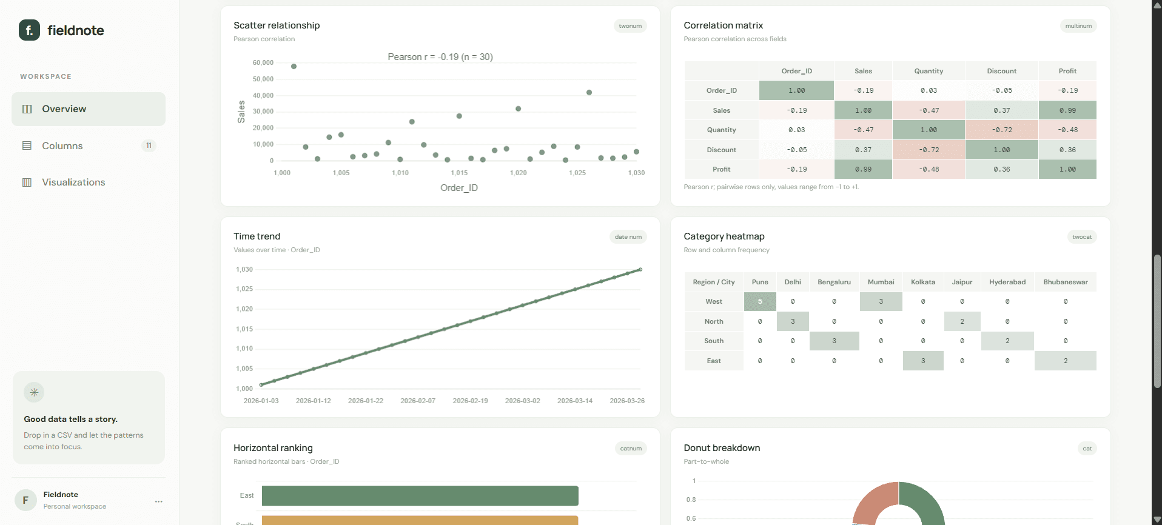Click the Scatter relationship title
This screenshot has height=525, width=1162.
coord(277,25)
